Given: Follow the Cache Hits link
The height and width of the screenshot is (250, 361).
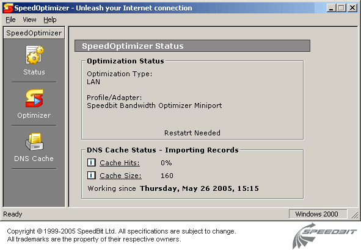Looking at the screenshot, I should [120, 163].
